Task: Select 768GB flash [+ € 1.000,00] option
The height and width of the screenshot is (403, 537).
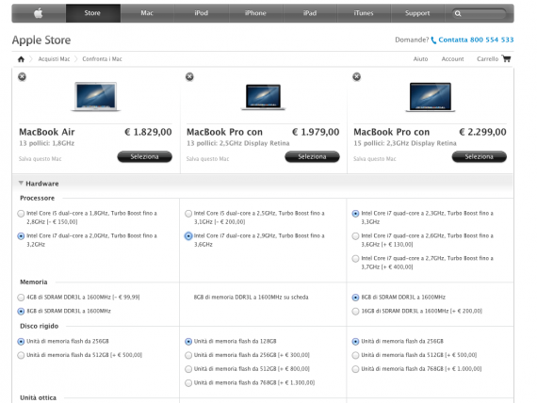Action: point(355,369)
